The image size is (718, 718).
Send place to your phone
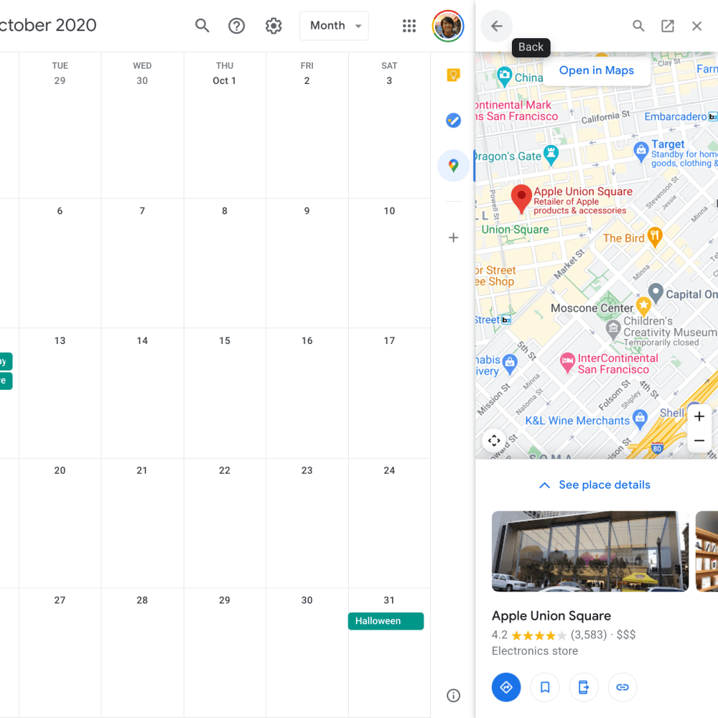(584, 687)
